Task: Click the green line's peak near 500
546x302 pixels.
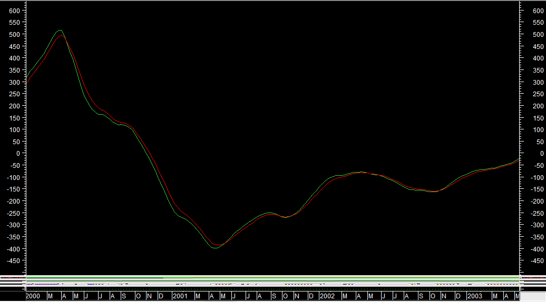Action: [x=60, y=31]
